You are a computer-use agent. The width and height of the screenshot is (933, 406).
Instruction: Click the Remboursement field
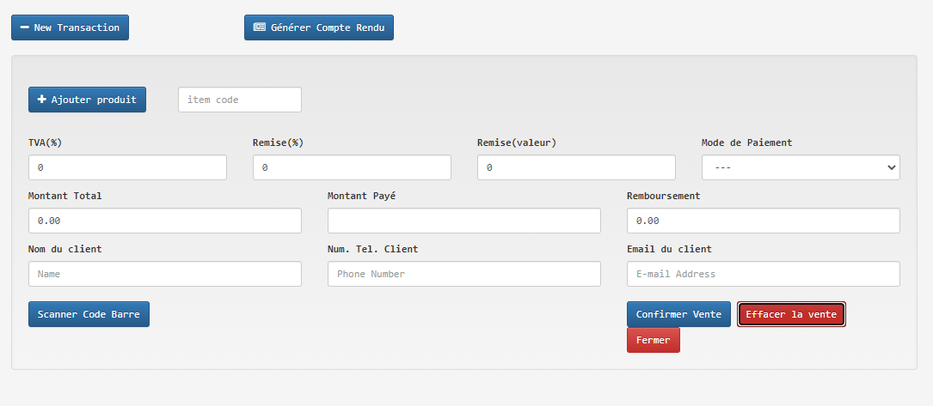[763, 221]
